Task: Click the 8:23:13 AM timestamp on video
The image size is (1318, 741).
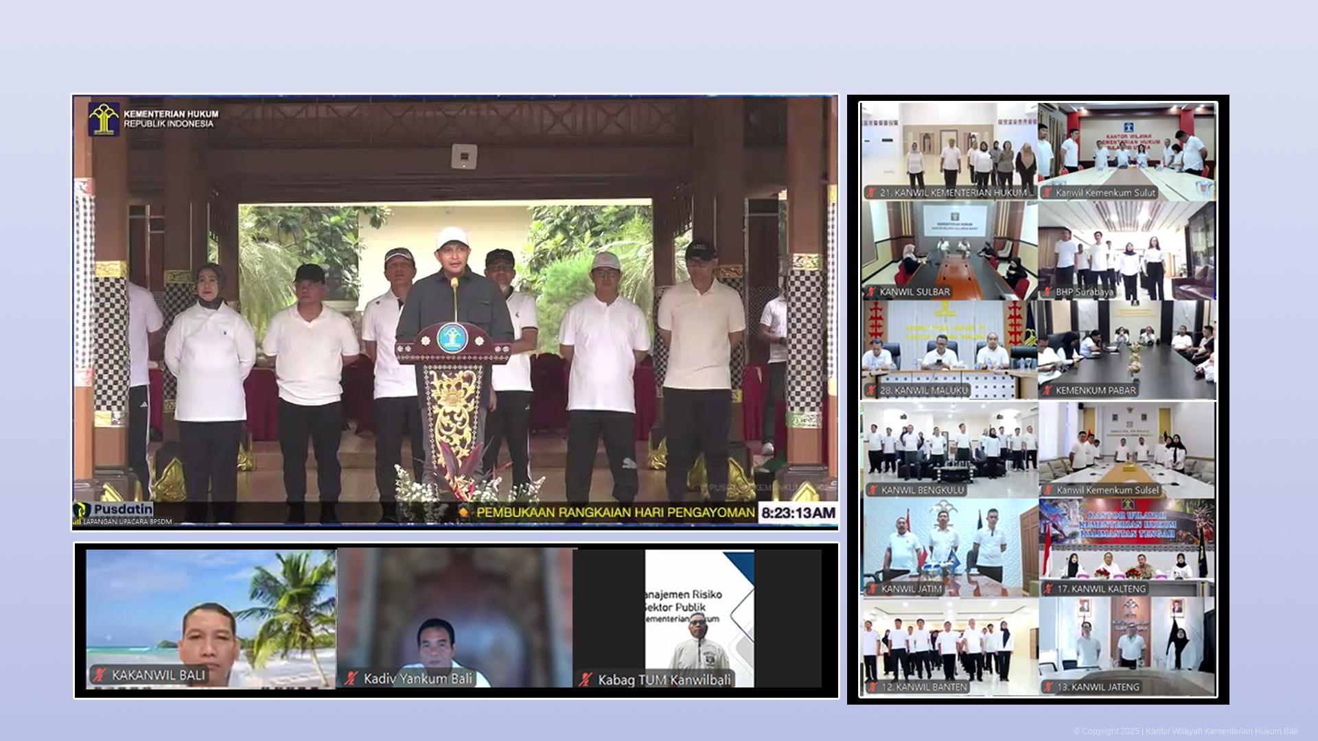Action: (798, 513)
